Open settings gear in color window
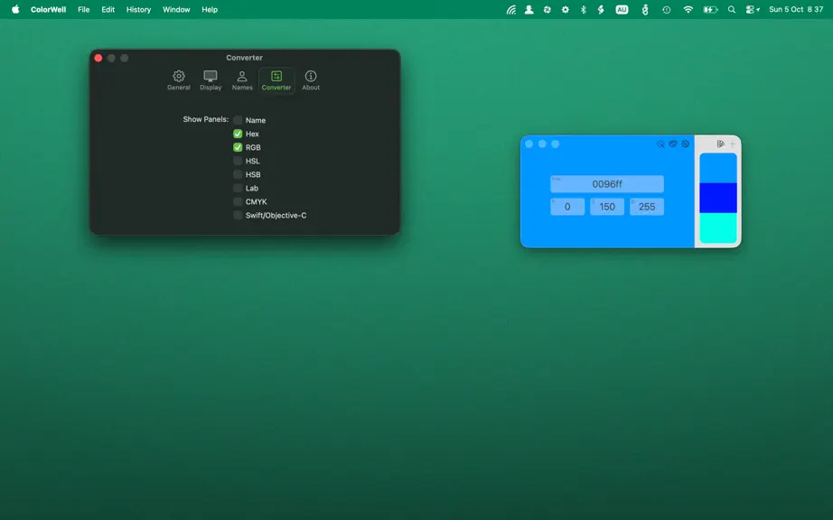This screenshot has width=833, height=520. click(686, 144)
